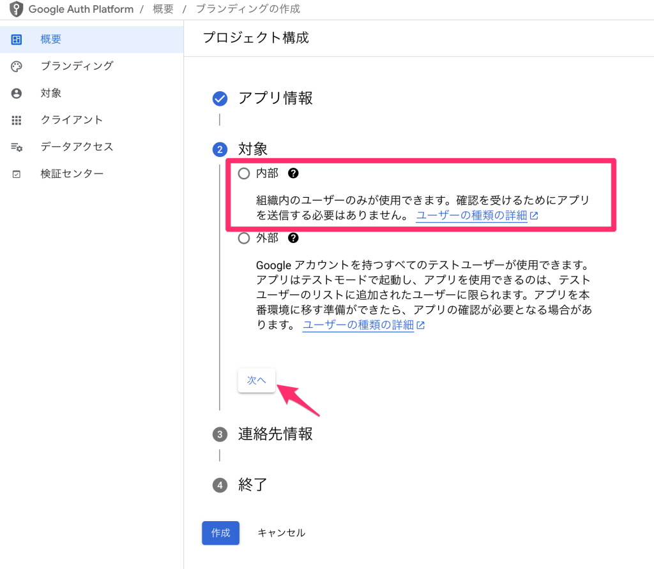Click external-link icon after 内部 description link
The image size is (654, 569).
point(534,216)
